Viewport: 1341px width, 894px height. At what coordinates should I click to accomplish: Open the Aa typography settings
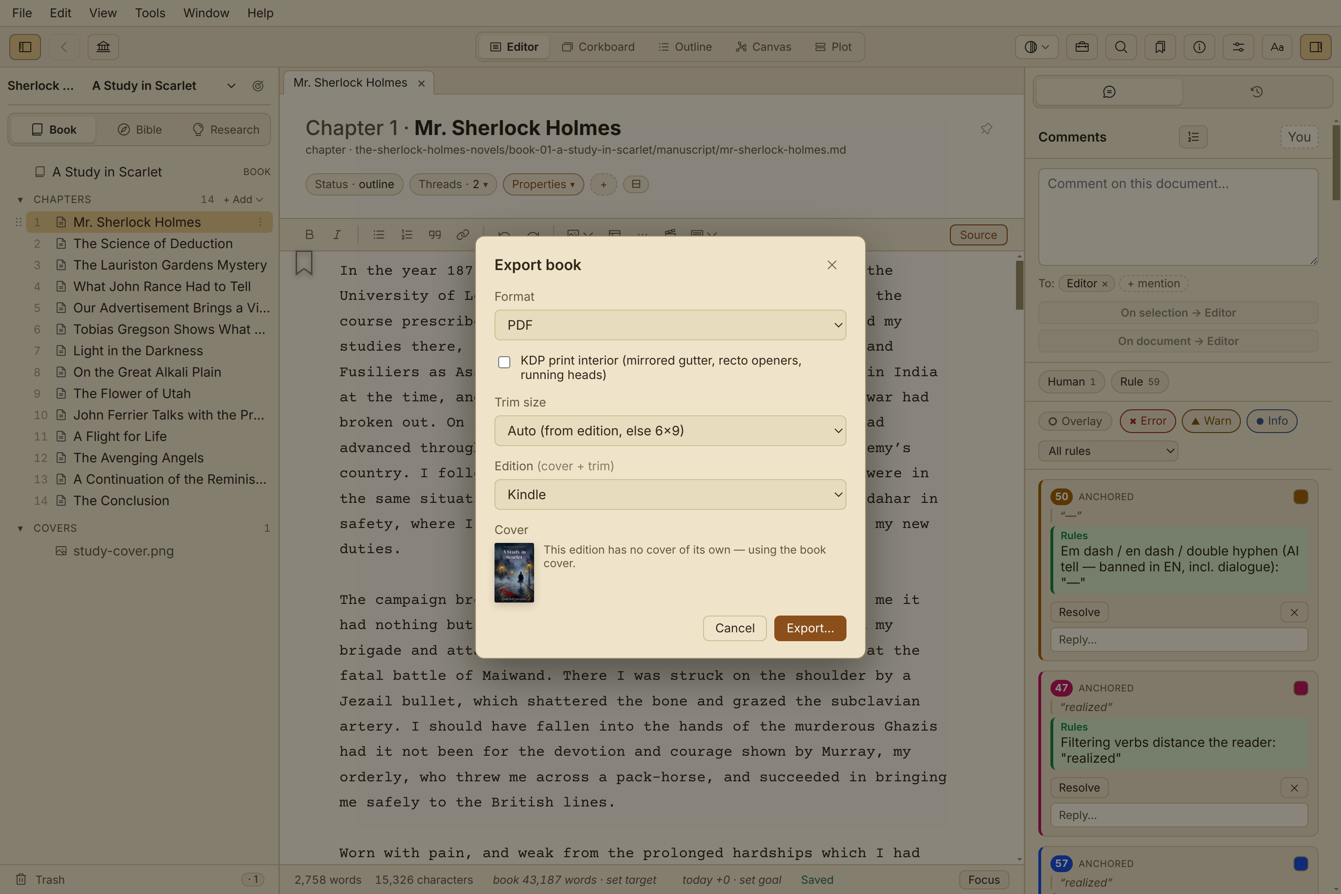point(1277,47)
